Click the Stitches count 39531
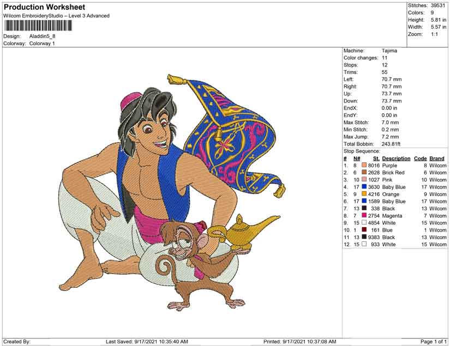Screen dimensions: 450x346 point(437,5)
